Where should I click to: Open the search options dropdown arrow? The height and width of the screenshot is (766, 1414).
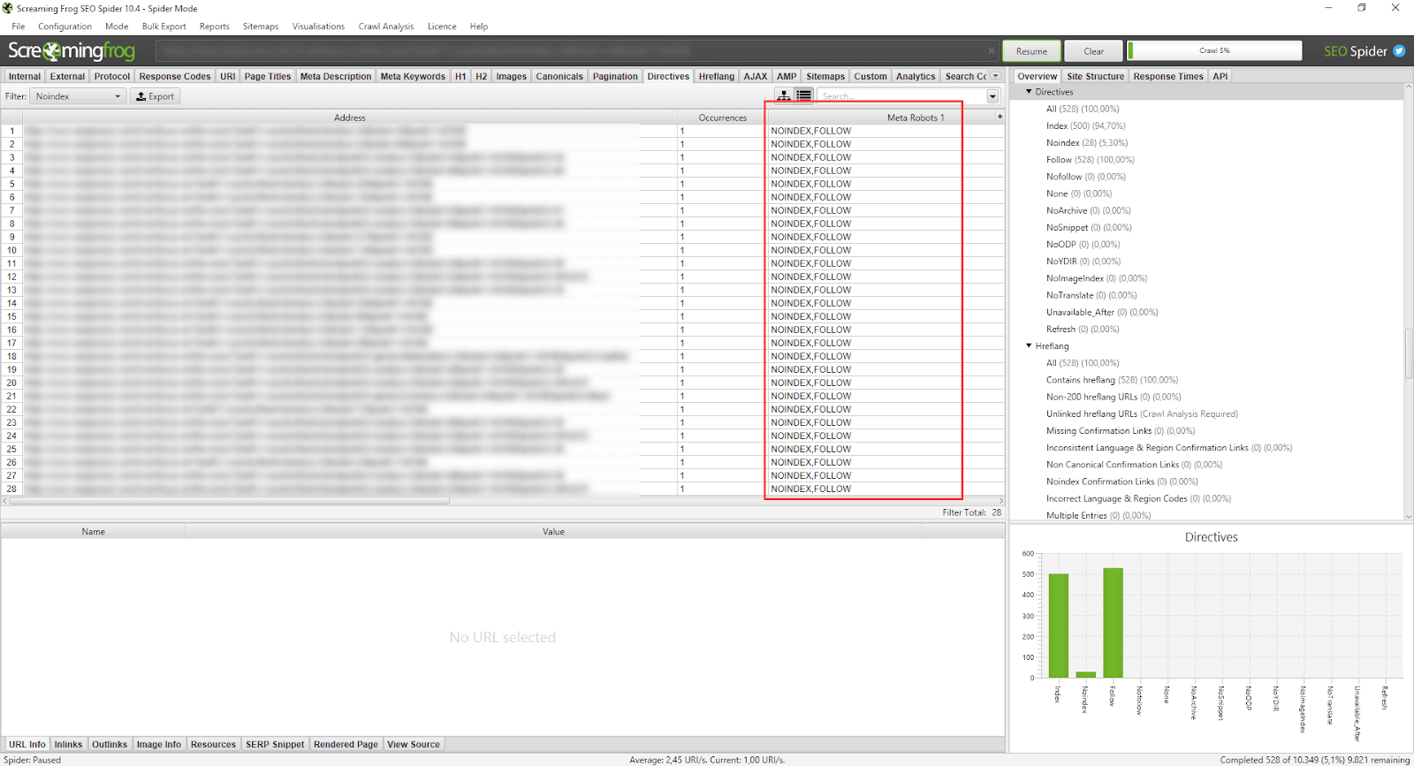pyautogui.click(x=992, y=96)
